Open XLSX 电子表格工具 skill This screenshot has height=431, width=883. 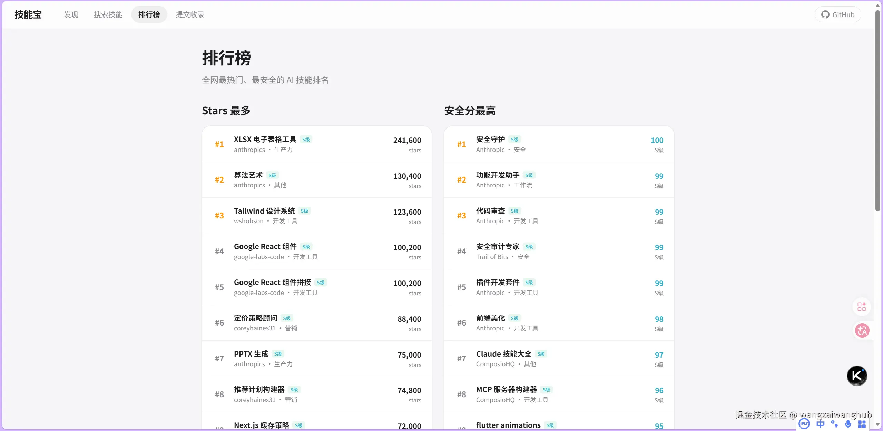point(317,144)
